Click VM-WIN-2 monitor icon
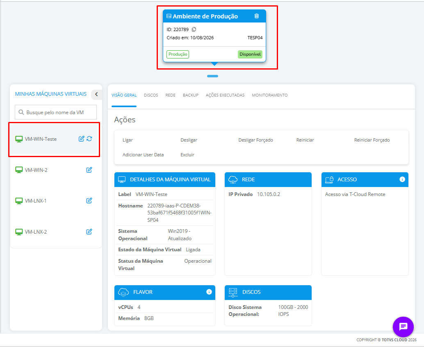This screenshot has width=424, height=347. pos(19,170)
